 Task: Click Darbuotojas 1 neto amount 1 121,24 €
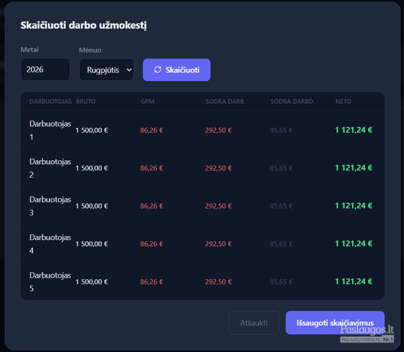click(354, 130)
